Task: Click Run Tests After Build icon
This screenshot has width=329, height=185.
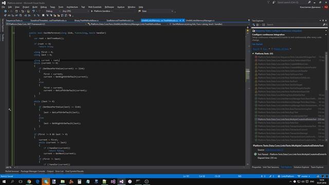Action: pyautogui.click(x=253, y=25)
